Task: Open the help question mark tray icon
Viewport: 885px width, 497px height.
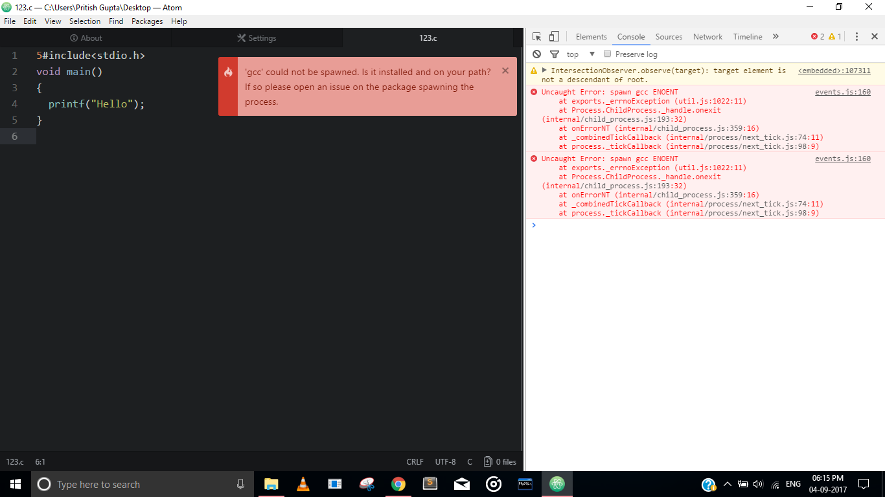Action: click(709, 485)
